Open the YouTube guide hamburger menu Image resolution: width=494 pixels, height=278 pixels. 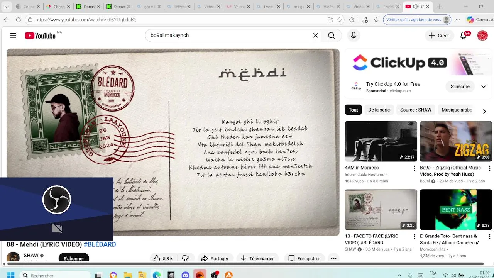[x=13, y=36]
